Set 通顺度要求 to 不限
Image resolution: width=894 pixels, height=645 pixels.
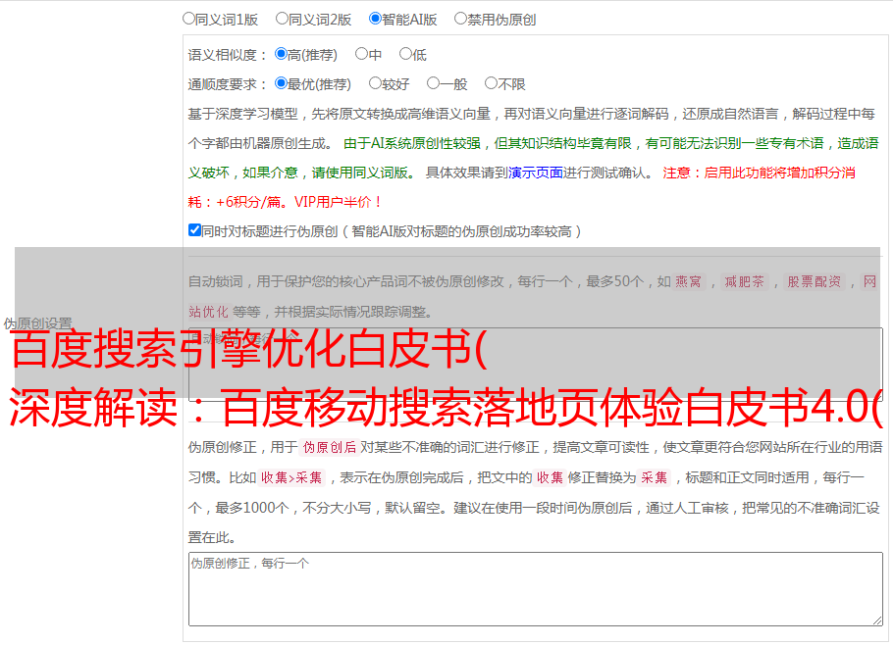coord(491,83)
